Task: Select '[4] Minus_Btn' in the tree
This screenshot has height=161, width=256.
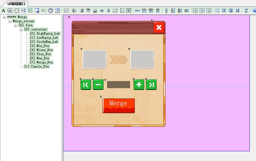Action: click(42, 50)
